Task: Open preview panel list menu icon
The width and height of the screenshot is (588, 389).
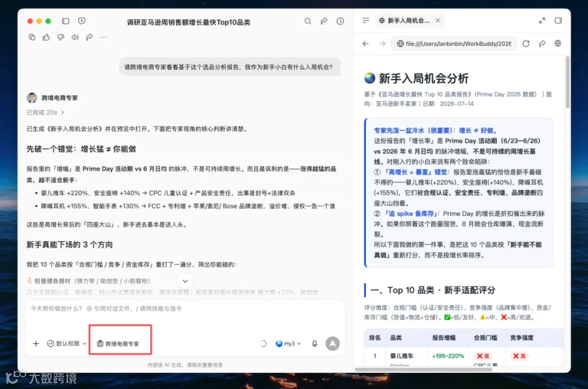Action: point(366,21)
